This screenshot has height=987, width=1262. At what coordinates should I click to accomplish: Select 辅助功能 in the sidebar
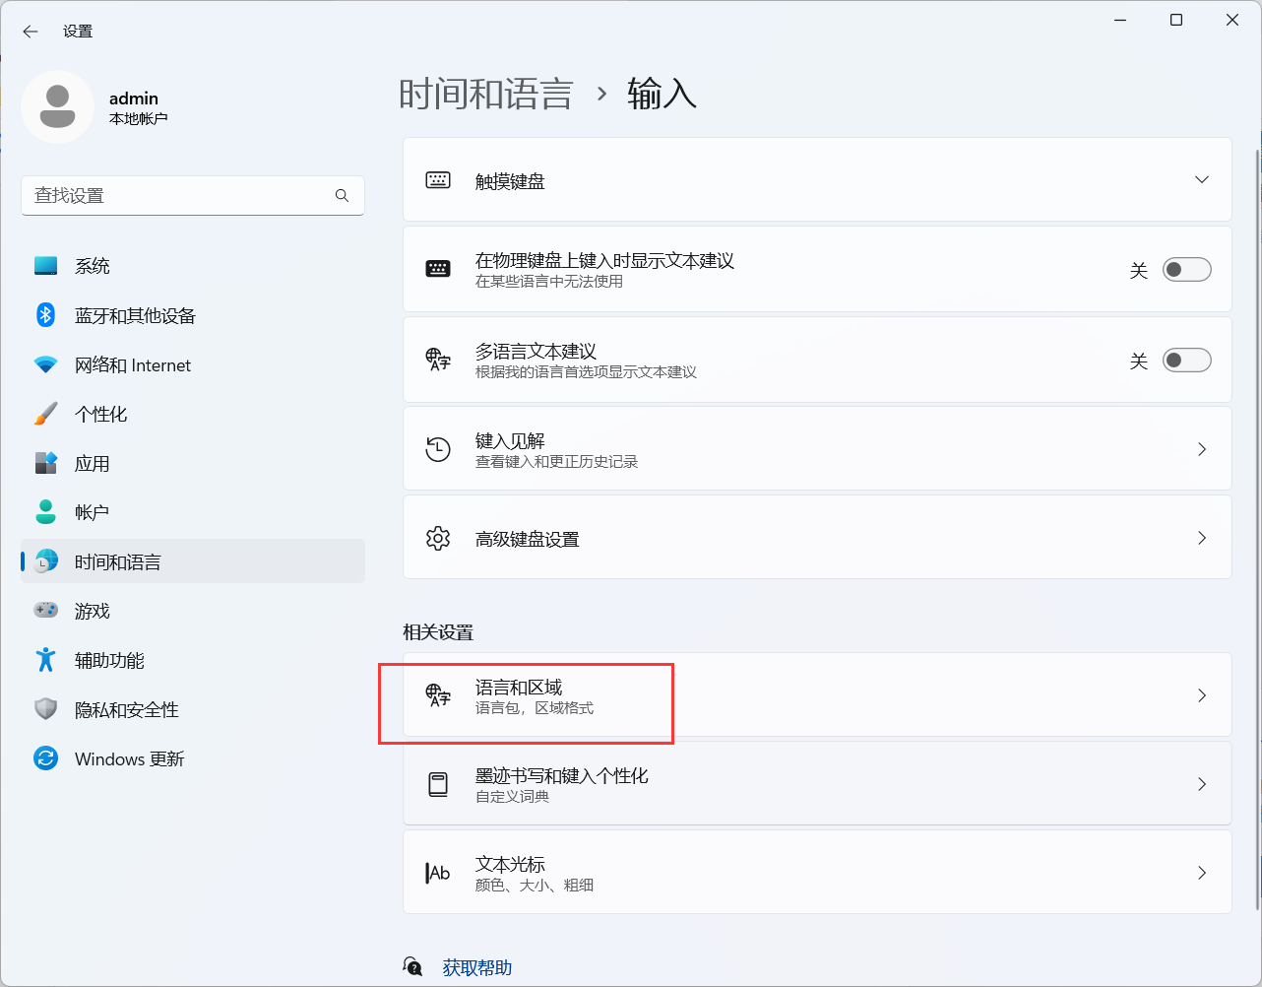(193, 660)
